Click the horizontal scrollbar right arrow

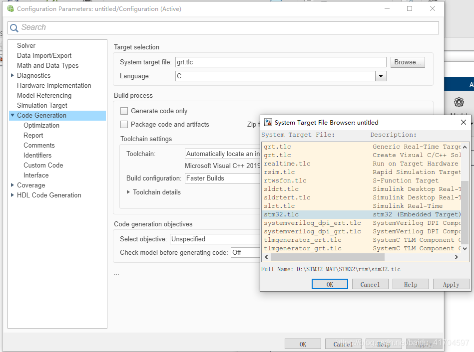[456, 257]
